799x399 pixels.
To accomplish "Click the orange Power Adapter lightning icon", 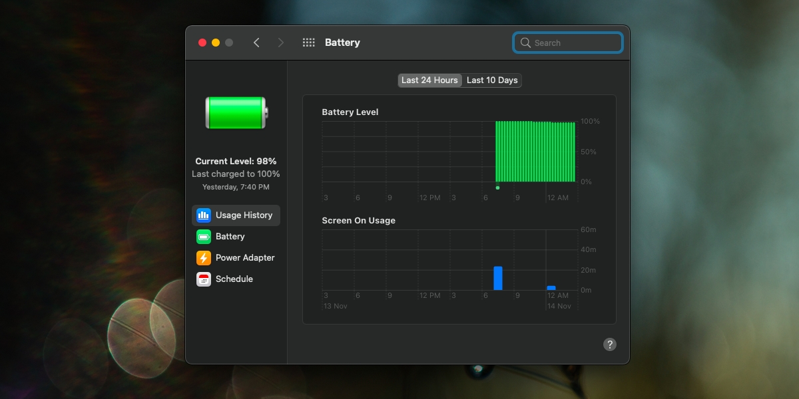I will [x=204, y=258].
